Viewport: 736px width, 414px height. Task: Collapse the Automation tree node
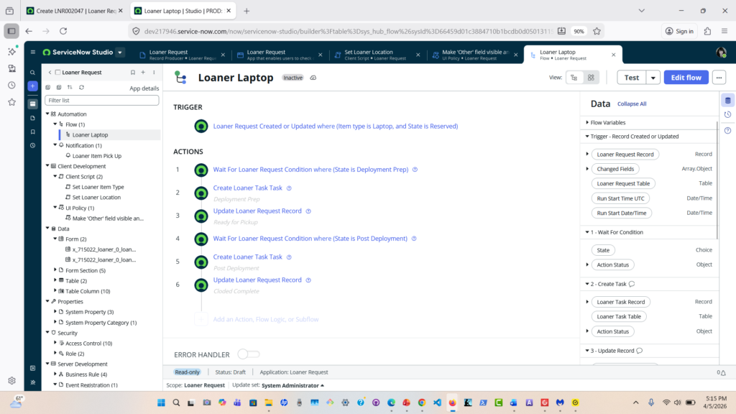pos(48,114)
